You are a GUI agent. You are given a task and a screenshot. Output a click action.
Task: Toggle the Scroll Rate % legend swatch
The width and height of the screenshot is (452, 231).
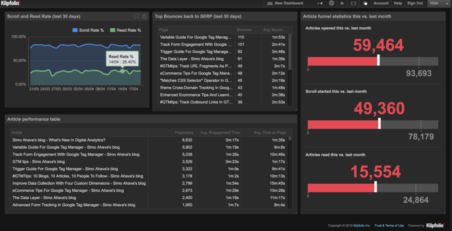coord(75,30)
